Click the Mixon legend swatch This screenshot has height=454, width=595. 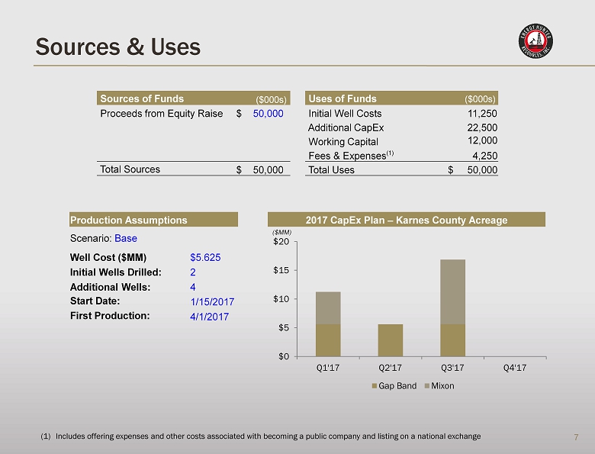425,386
